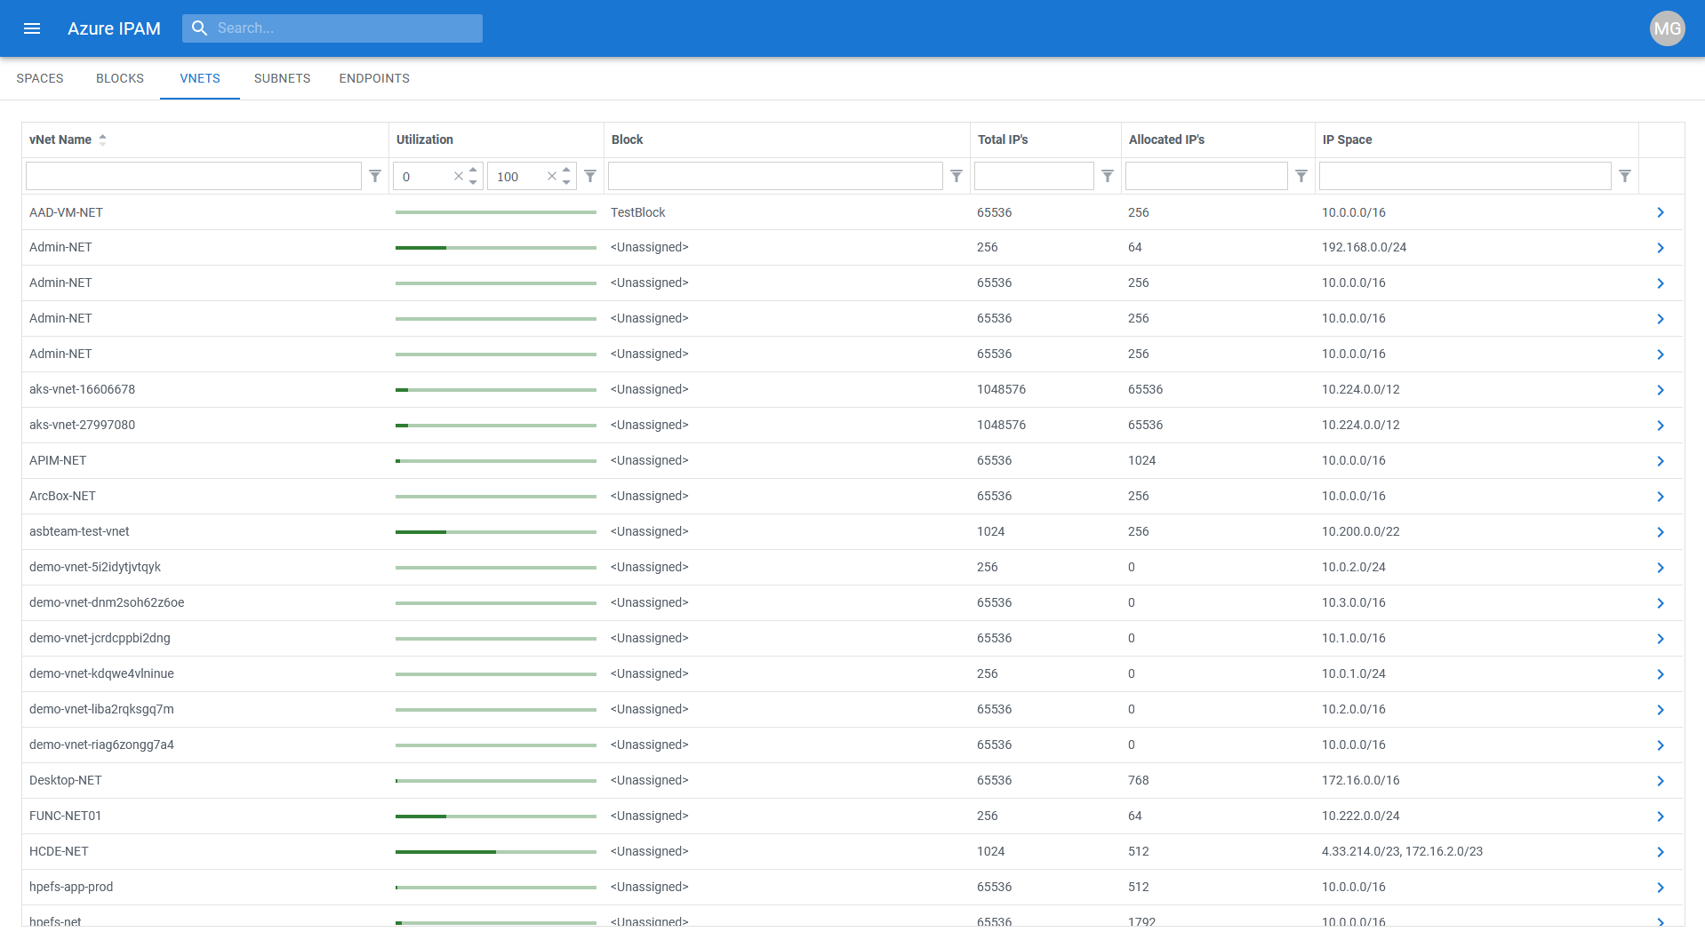This screenshot has width=1705, height=948.
Task: Switch to the BLOCKS tab
Action: 120,78
